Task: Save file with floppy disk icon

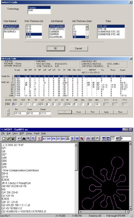Action: (x=13, y=138)
